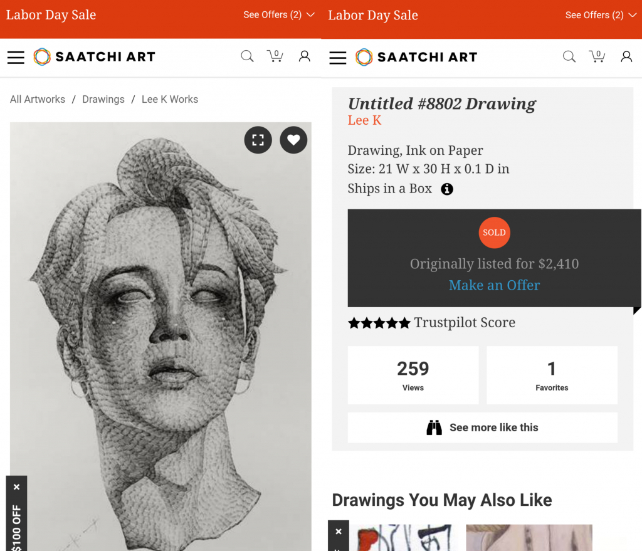This screenshot has height=551, width=642.
Task: Dismiss the $100 OFF promo tab
Action: 16,486
